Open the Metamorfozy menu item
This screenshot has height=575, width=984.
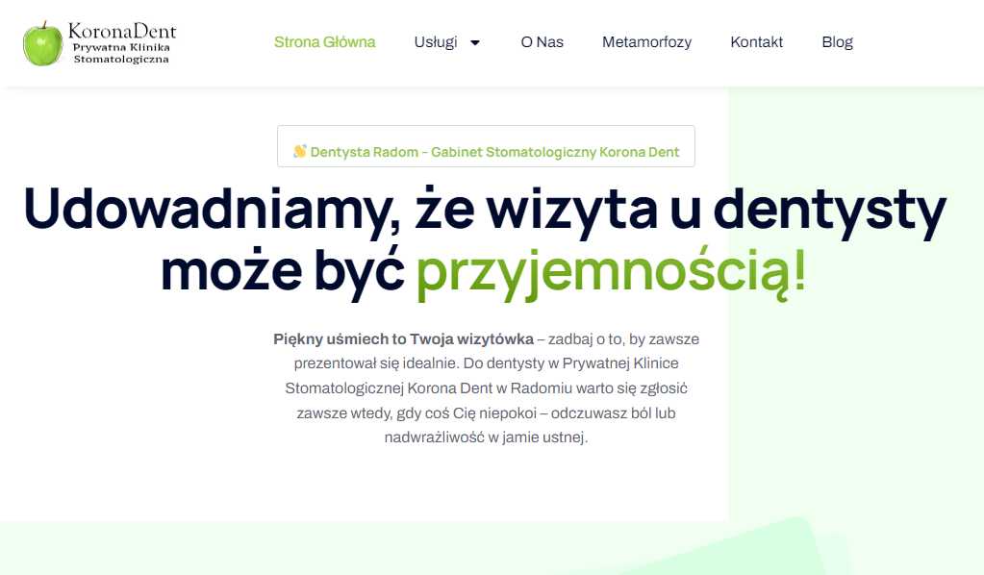[647, 42]
